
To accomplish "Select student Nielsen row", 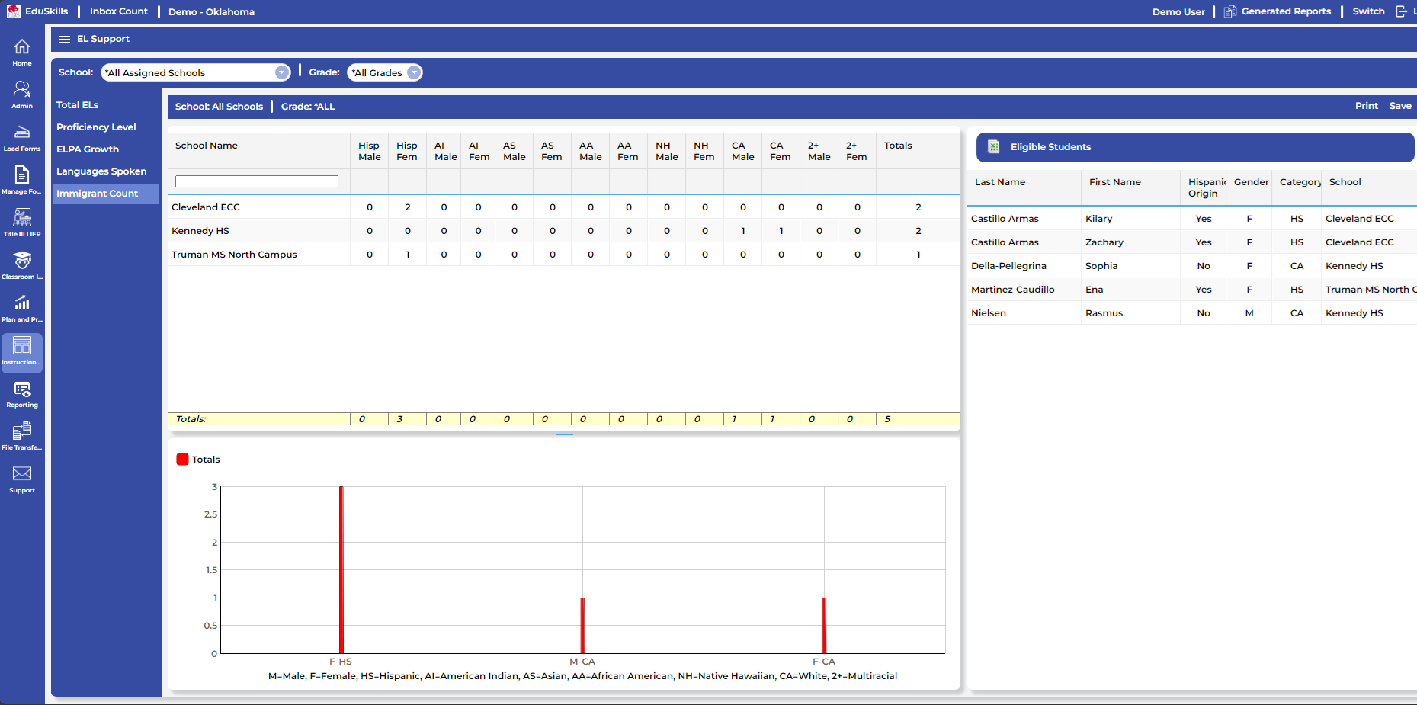I will coord(1192,313).
